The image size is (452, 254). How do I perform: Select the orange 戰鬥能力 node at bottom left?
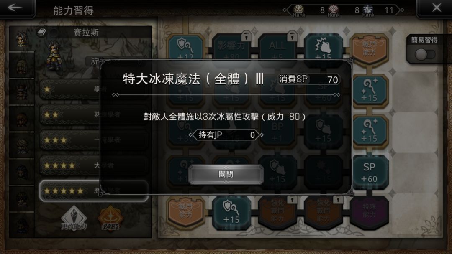(185, 212)
